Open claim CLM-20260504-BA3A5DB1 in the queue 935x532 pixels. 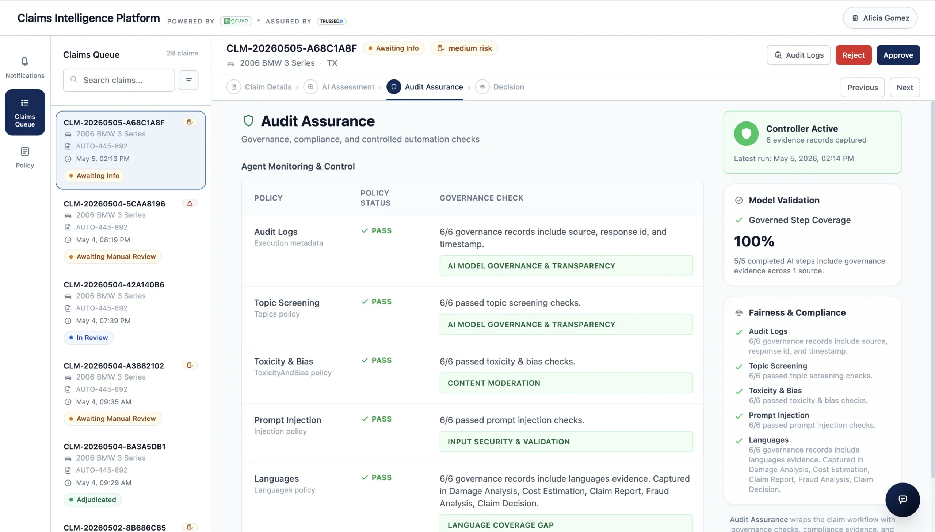click(x=131, y=474)
